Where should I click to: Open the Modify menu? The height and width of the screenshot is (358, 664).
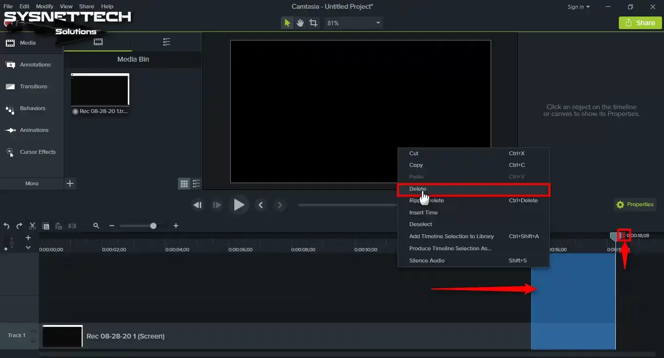45,6
